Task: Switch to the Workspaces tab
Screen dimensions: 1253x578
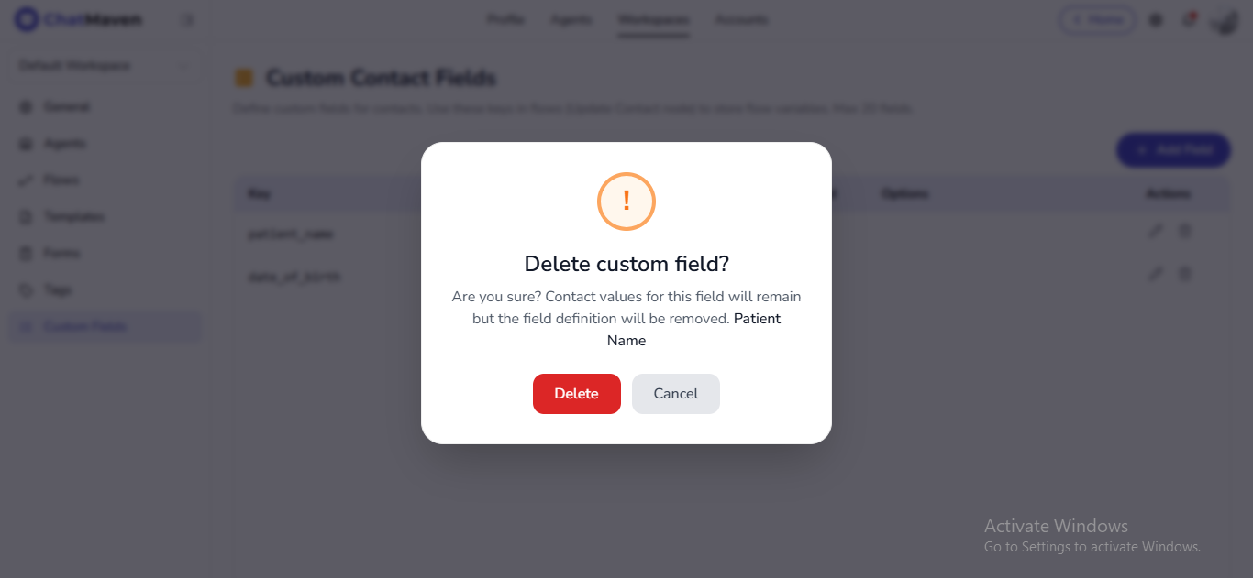Action: click(653, 19)
